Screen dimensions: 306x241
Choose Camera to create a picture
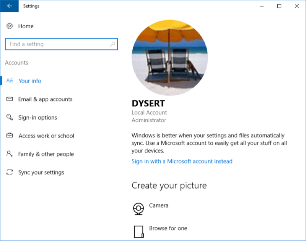(159, 205)
